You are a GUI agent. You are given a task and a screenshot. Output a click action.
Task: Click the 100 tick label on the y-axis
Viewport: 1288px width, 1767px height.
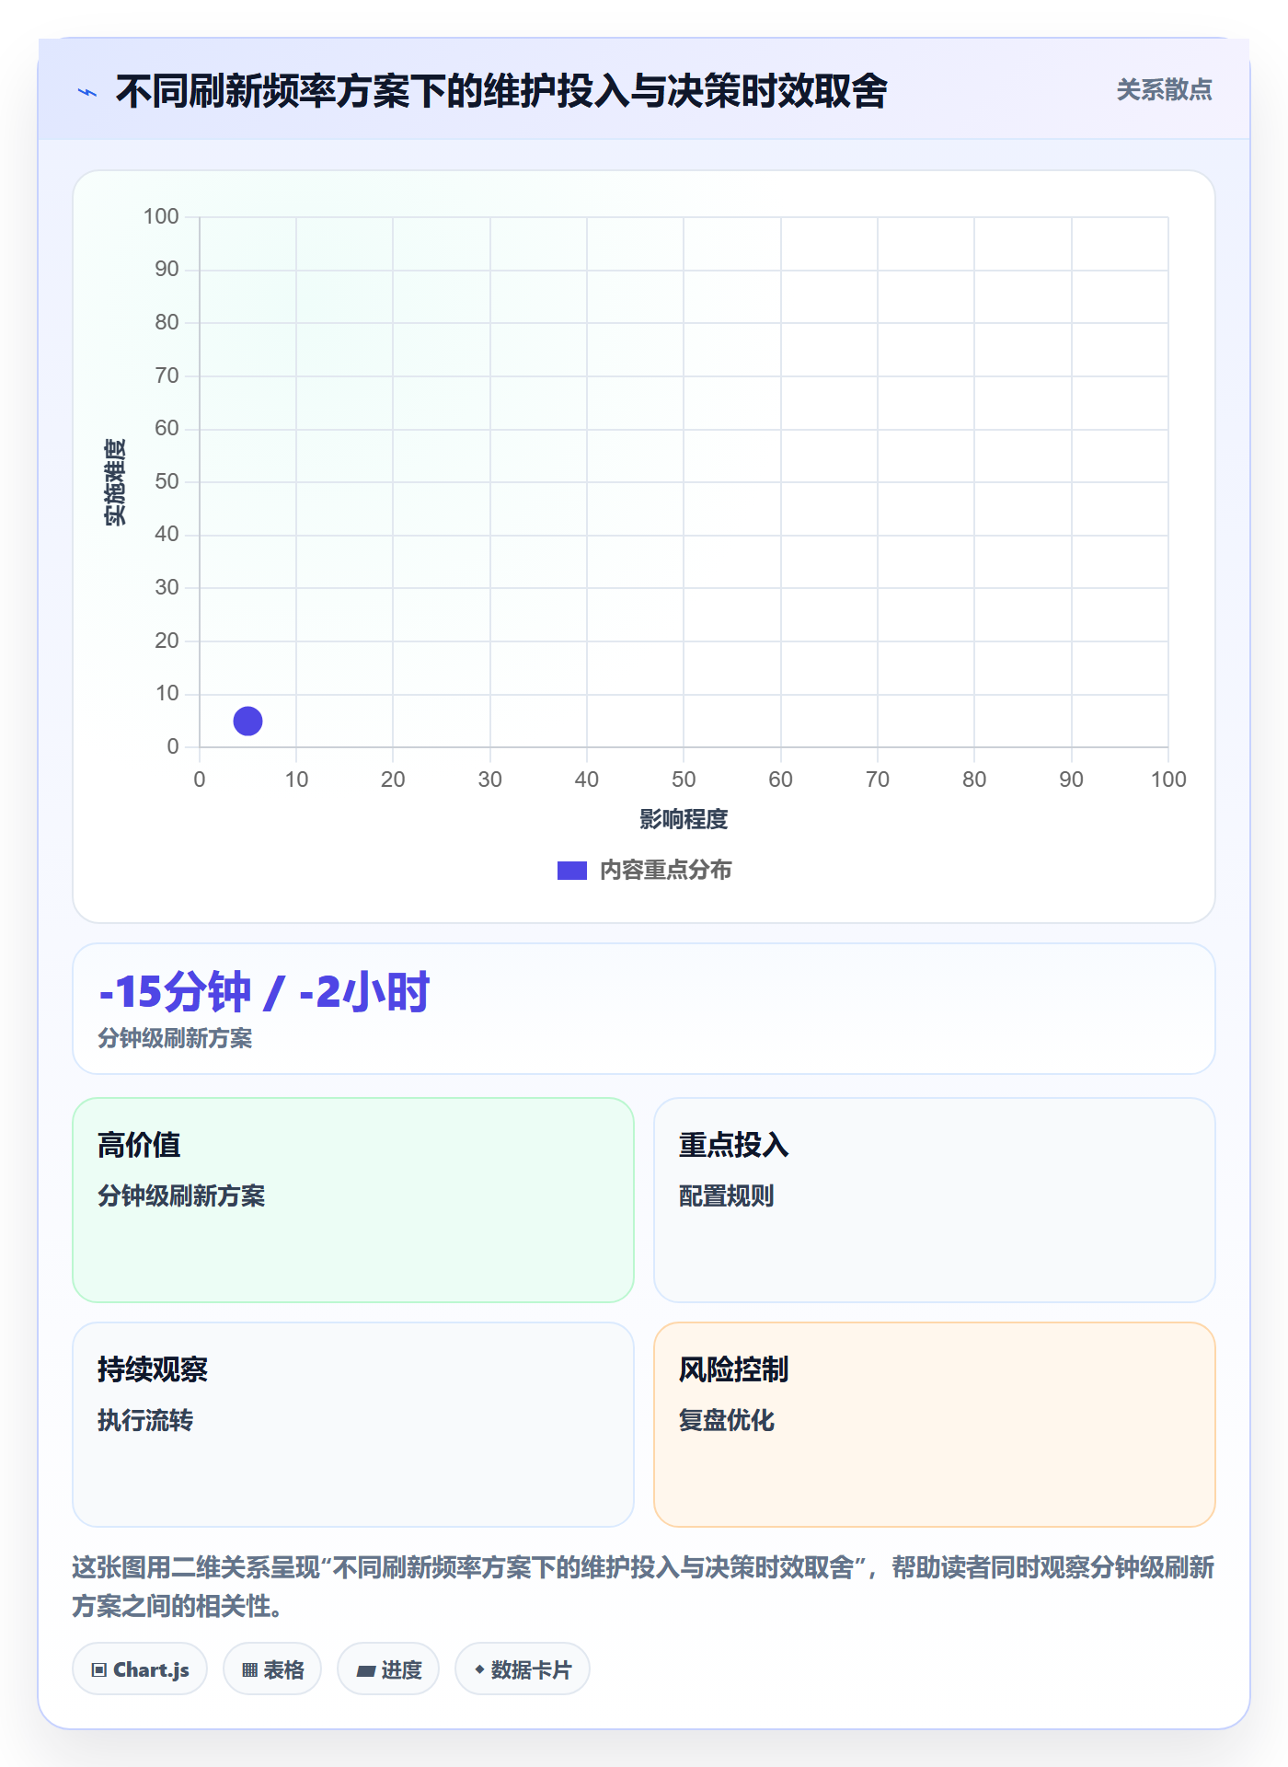point(161,216)
